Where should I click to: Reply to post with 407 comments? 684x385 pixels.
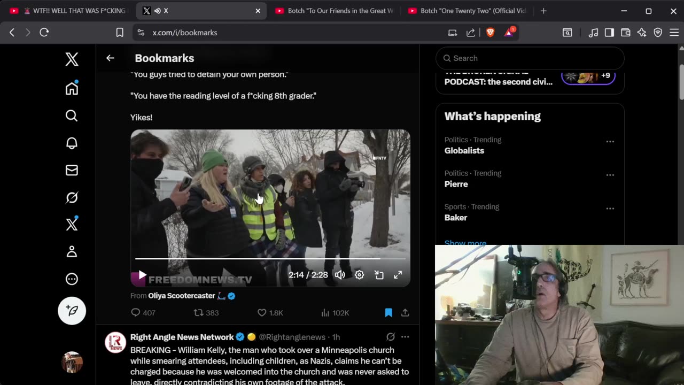(x=143, y=313)
